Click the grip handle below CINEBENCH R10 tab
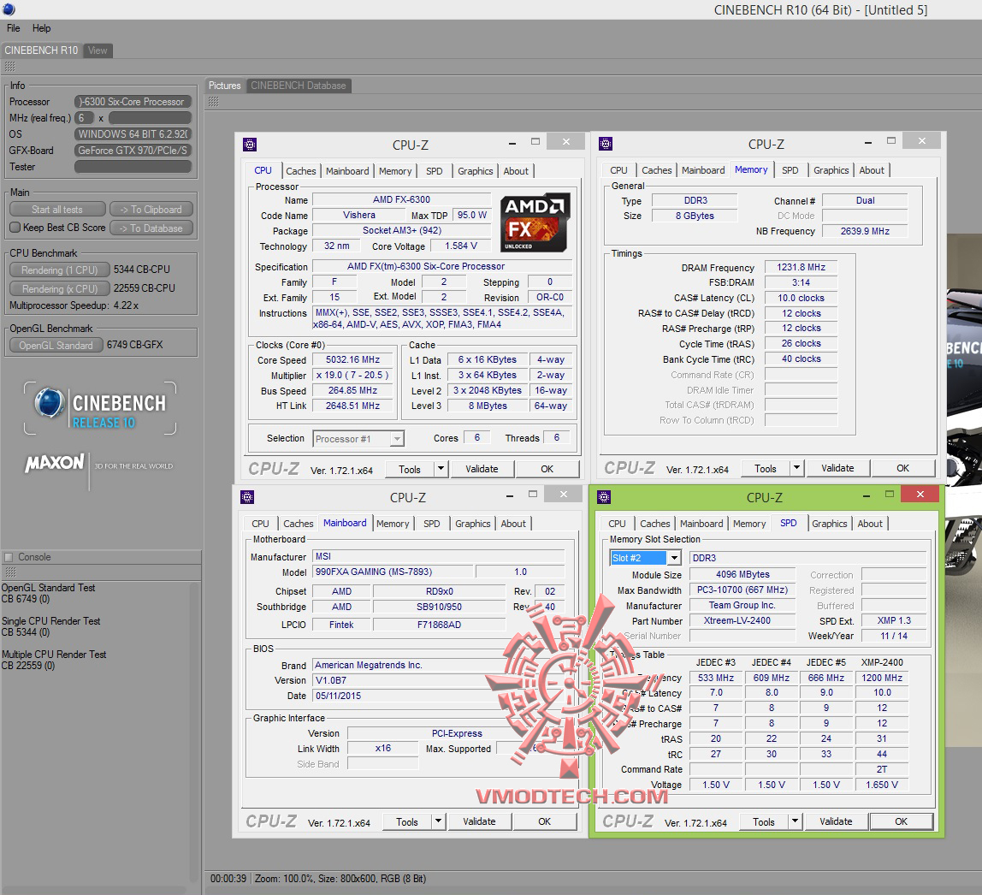The width and height of the screenshot is (982, 895). click(9, 67)
